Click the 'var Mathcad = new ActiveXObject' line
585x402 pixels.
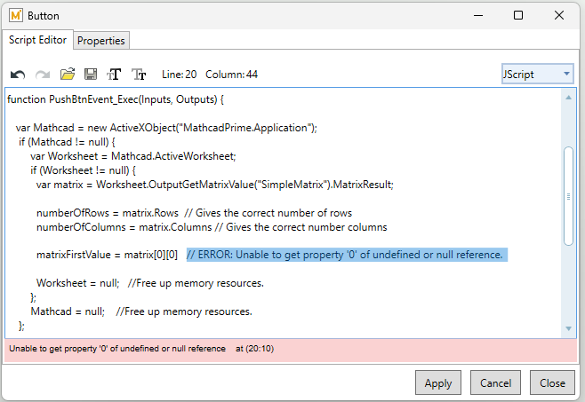pyautogui.click(x=166, y=128)
